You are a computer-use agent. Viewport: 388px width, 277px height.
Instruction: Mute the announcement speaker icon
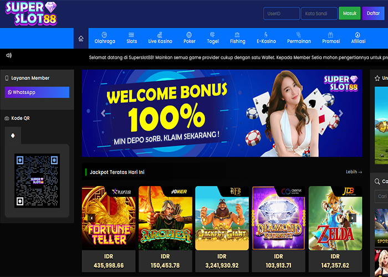[x=9, y=55]
